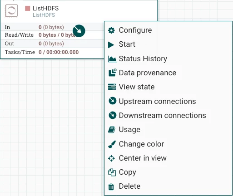Click the black ListHDFS processor name
Screen dimensions: 233x196
46,8
